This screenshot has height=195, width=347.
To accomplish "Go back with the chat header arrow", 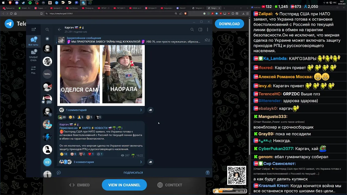I will [59, 30].
